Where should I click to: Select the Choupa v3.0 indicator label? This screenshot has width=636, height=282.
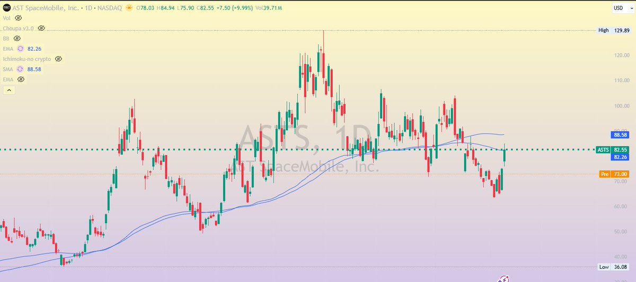(x=19, y=28)
